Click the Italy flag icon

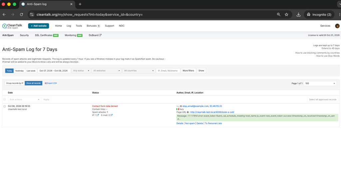point(178,109)
